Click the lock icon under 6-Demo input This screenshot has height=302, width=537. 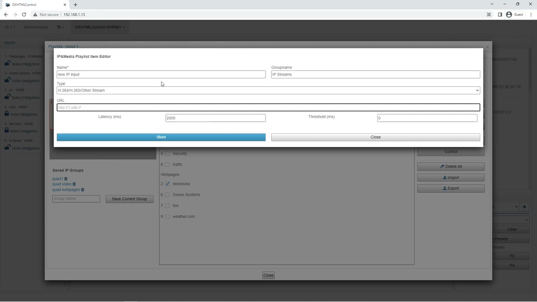tap(7, 148)
